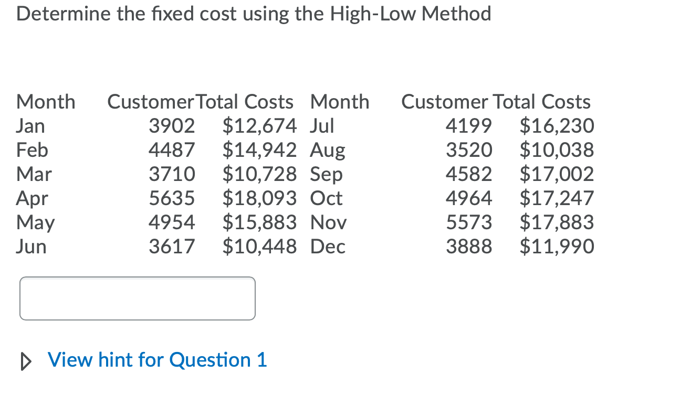This screenshot has height=406, width=691.
Task: Click the Month column header
Action: click(x=45, y=102)
